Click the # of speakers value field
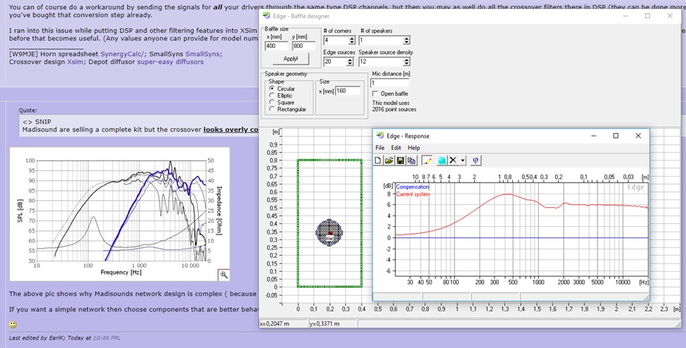Image resolution: width=686 pixels, height=348 pixels. click(x=381, y=40)
